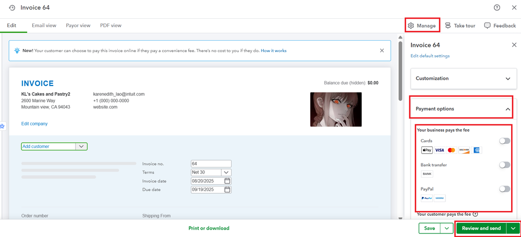This screenshot has height=237, width=521.
Task: Click the Take tour icon
Action: 448,26
